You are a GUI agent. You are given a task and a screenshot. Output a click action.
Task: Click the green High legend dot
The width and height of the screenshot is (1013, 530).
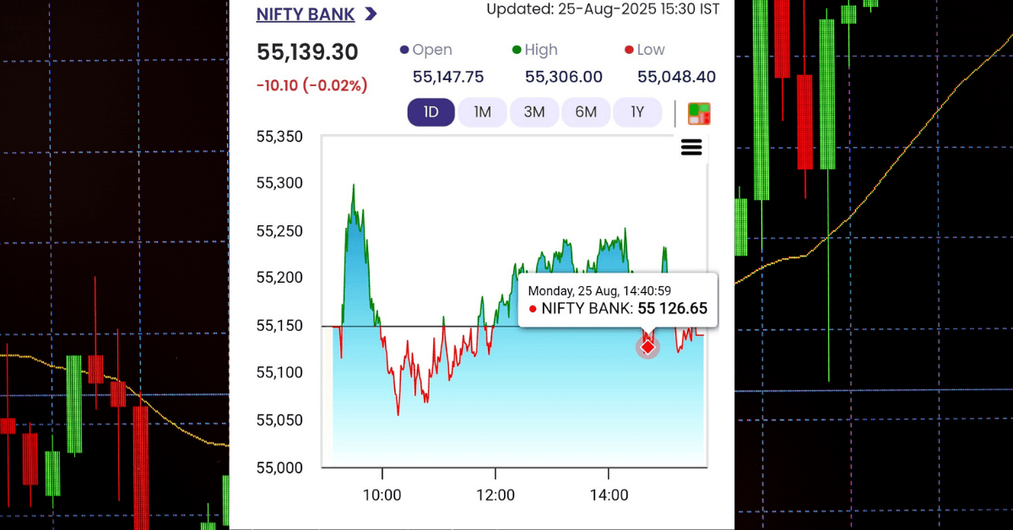pyautogui.click(x=517, y=51)
